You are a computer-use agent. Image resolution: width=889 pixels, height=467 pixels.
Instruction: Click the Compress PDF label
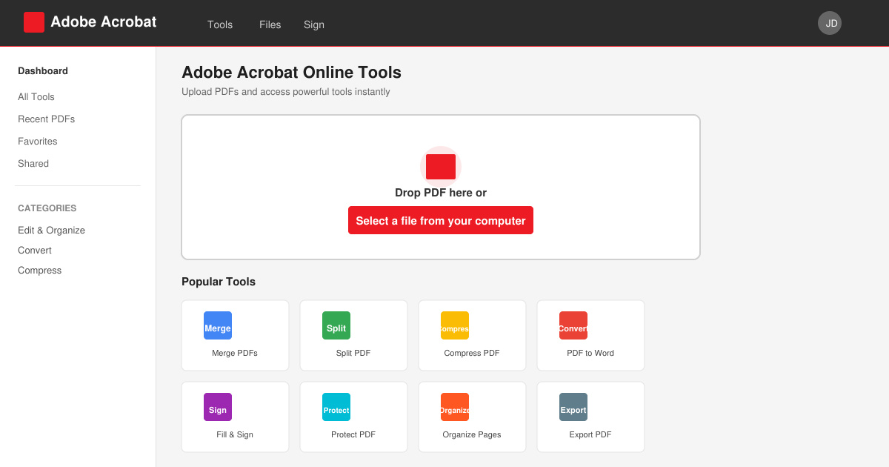(x=472, y=353)
